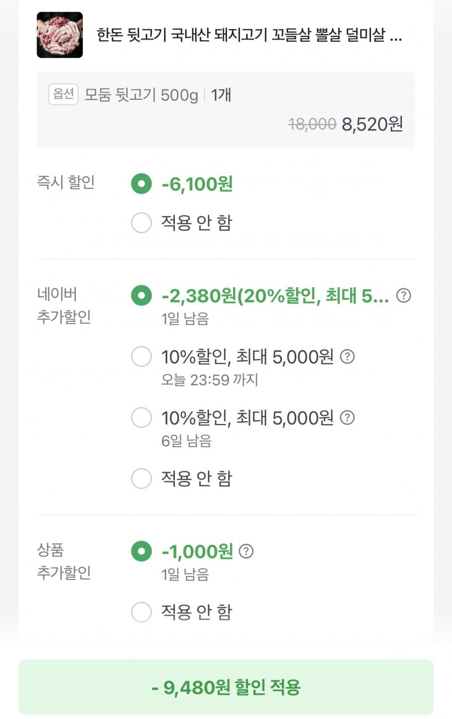Viewport: 452px width, 719px height.
Task: Select the -1,000원 product discount radio
Action: click(141, 551)
